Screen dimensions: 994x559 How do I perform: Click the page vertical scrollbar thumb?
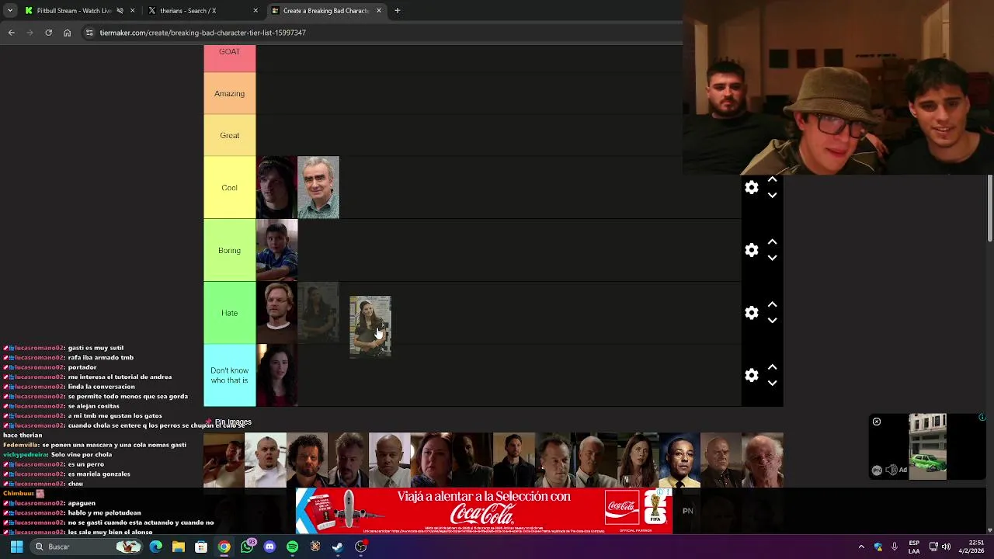(x=989, y=210)
